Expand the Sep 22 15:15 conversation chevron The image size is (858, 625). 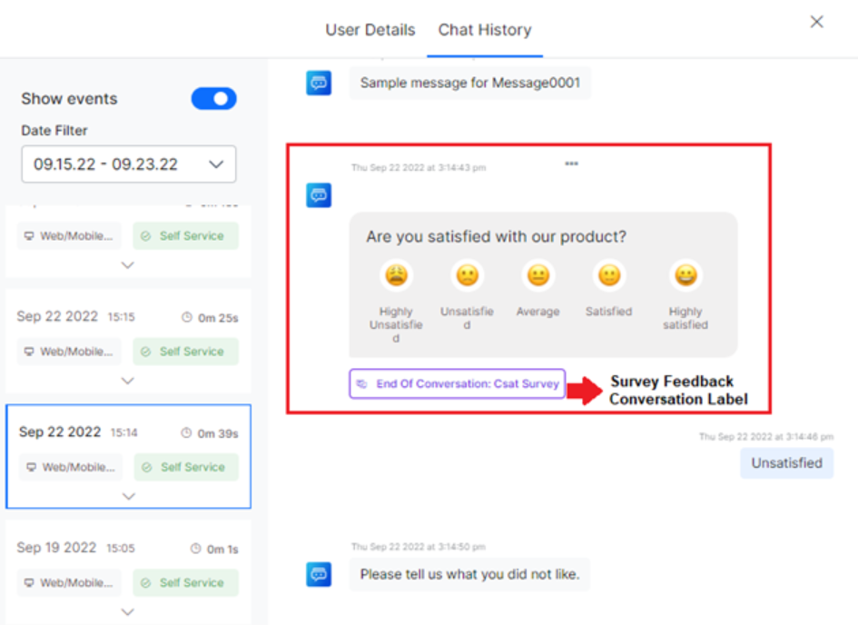click(x=128, y=381)
